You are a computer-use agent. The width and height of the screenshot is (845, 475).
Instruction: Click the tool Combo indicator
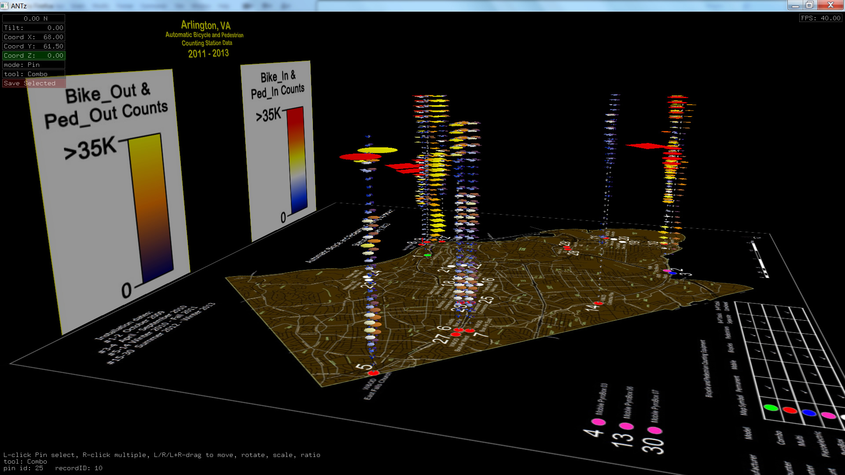(x=33, y=74)
